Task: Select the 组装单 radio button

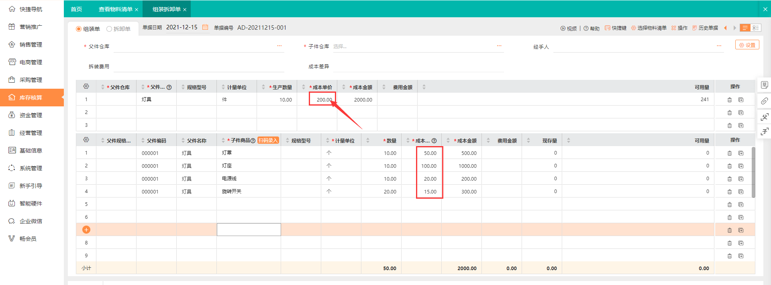Action: (79, 29)
